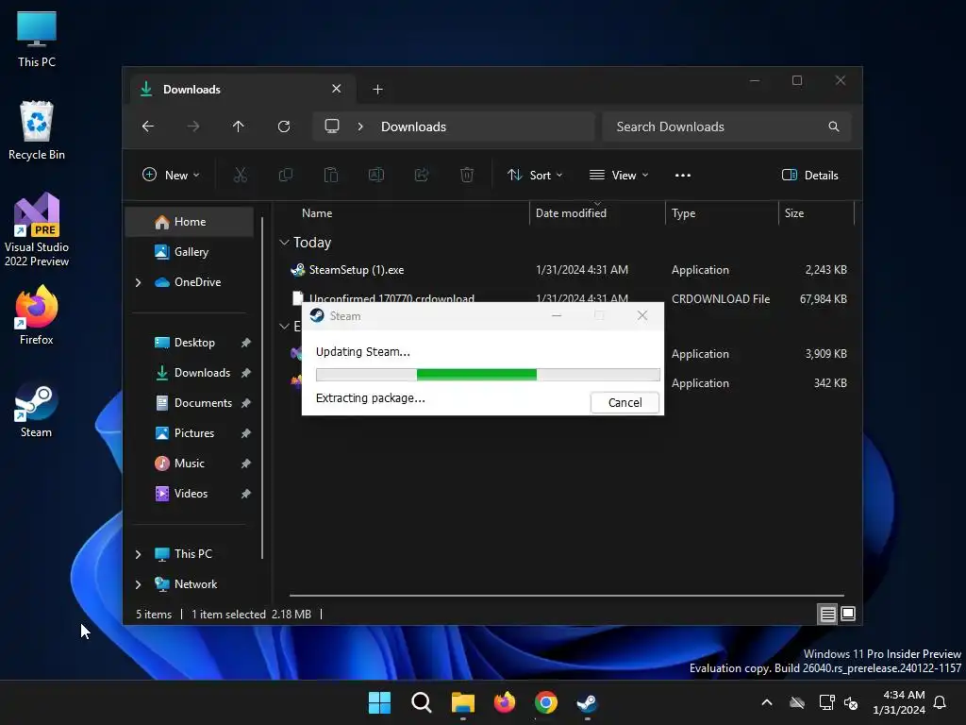Screen dimensions: 966x725
Task: Add a new Explorer tab
Action: tap(377, 90)
